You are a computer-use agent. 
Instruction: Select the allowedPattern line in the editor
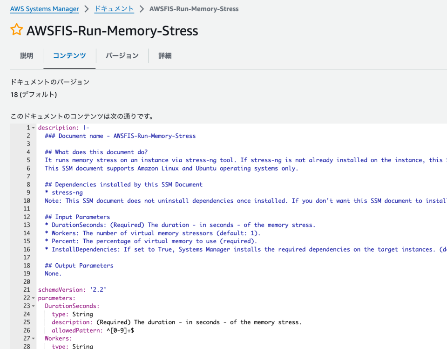[74, 330]
